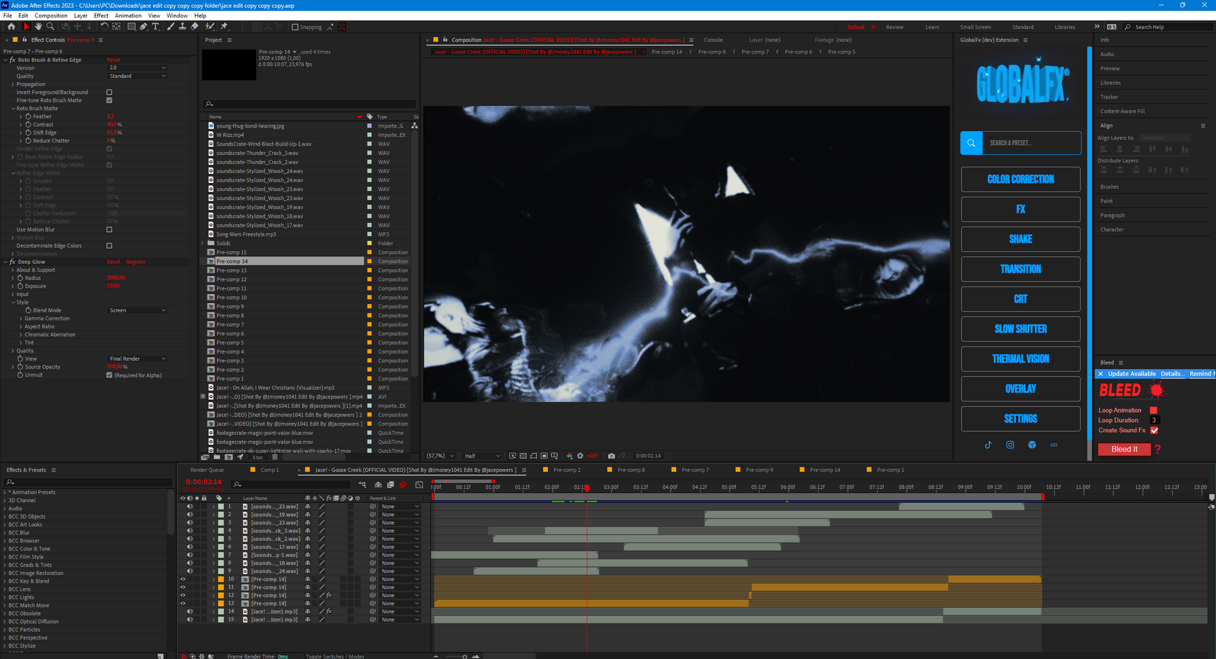
Task: Open GlobalFX COLOR CORRECTION category
Action: pyautogui.click(x=1020, y=179)
